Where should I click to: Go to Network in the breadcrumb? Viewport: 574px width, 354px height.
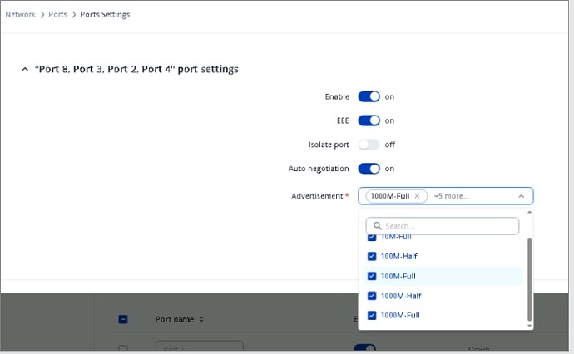coord(20,14)
